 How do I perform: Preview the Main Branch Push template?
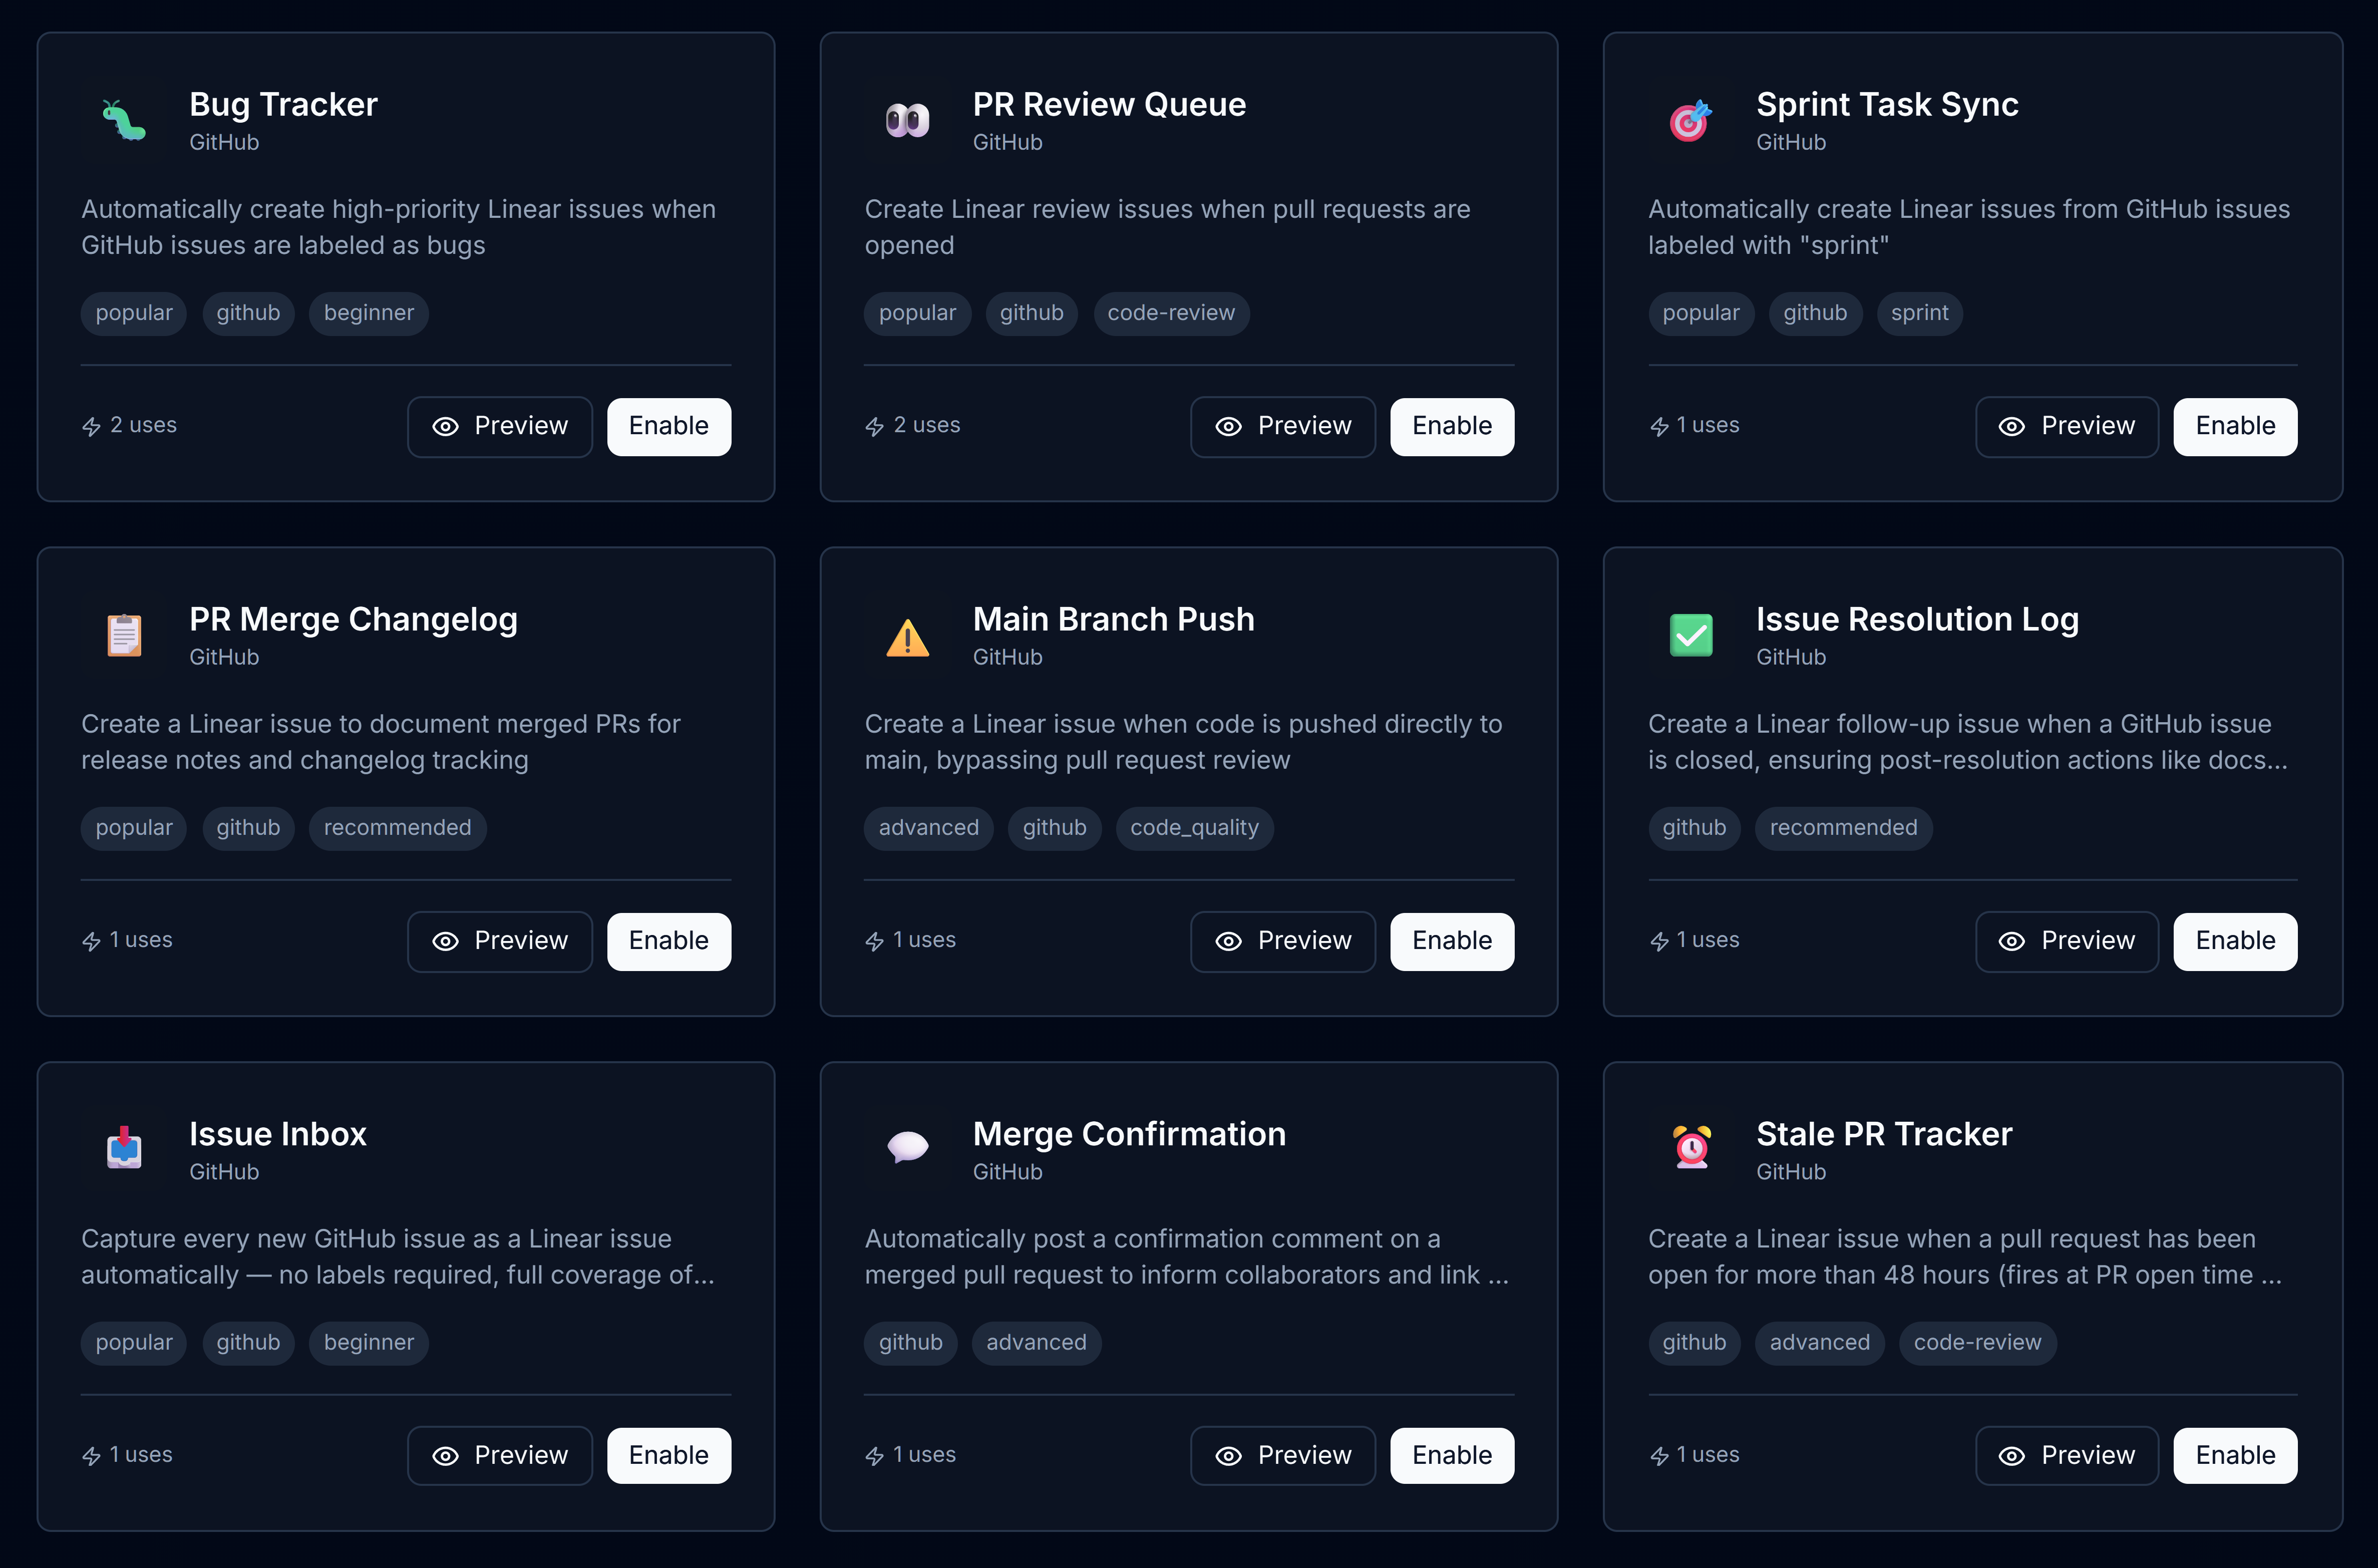pyautogui.click(x=1282, y=941)
